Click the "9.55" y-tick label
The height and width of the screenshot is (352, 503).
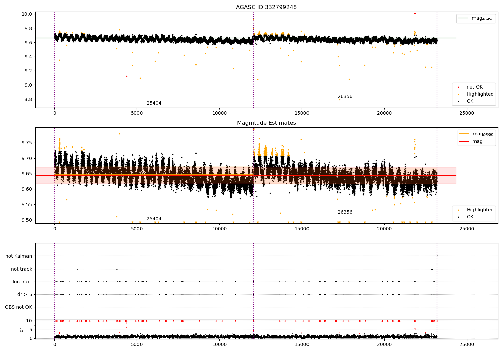(x=27, y=205)
